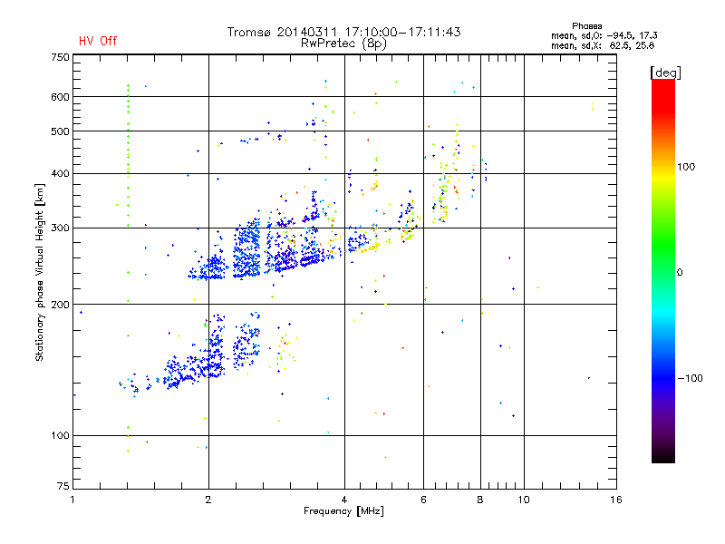Image resolution: width=725 pixels, height=544 pixels.
Task: Click the x-axis label '6'
Action: (x=423, y=500)
